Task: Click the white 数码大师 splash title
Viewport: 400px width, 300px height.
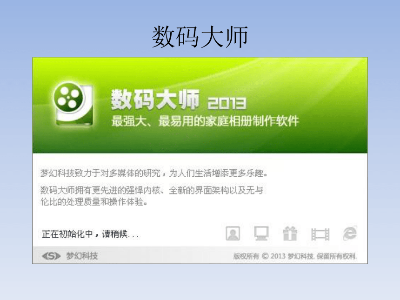Action: [x=155, y=100]
